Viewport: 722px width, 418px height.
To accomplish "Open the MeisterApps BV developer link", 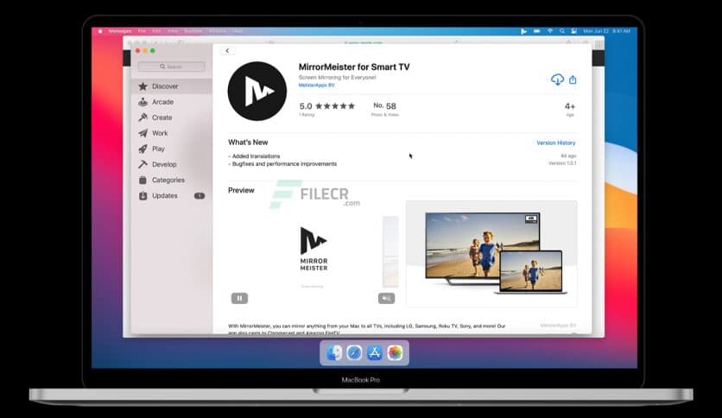I will coord(316,85).
